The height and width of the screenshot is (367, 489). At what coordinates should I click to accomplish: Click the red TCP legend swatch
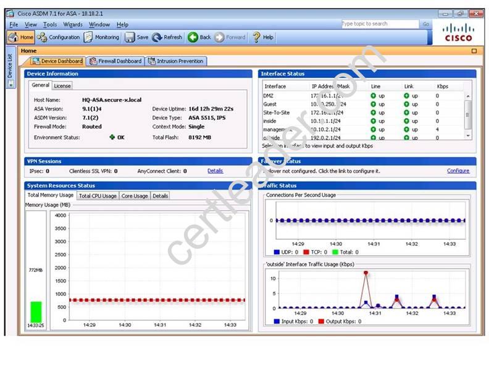pyautogui.click(x=306, y=252)
